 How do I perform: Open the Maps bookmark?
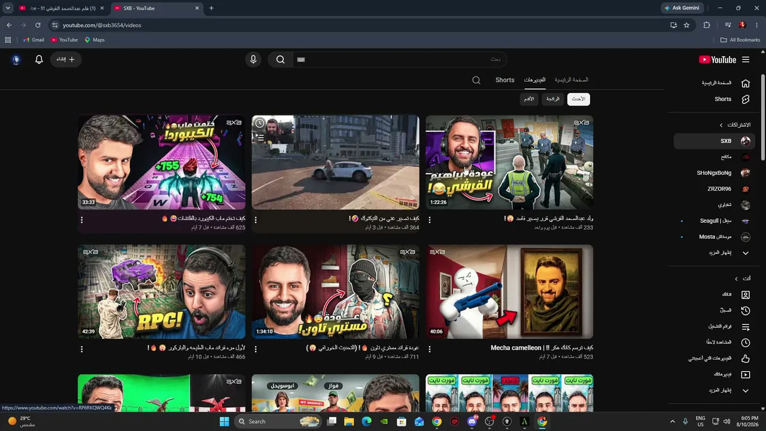point(95,40)
